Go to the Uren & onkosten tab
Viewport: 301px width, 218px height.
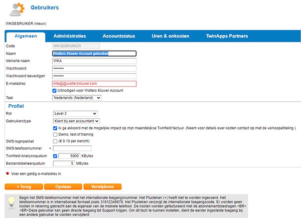[x=171, y=36]
